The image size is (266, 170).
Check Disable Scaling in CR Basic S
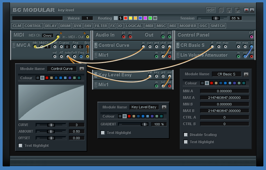186,135
